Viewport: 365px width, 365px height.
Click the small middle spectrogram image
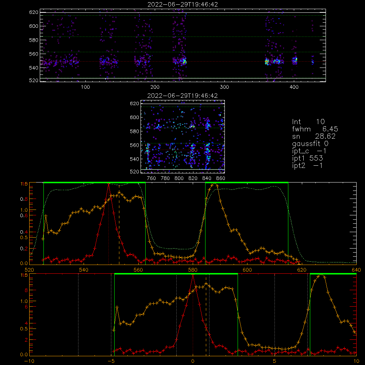[x=183, y=137]
